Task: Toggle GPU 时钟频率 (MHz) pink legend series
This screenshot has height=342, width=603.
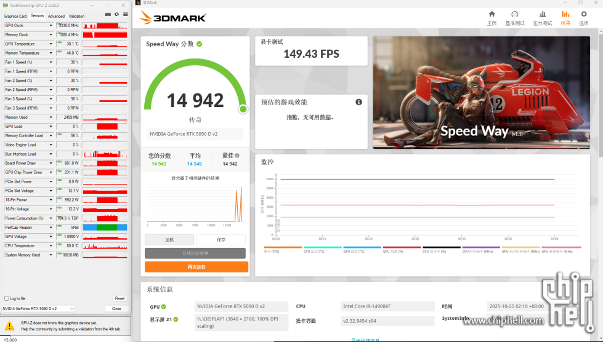Action: pyautogui.click(x=561, y=250)
